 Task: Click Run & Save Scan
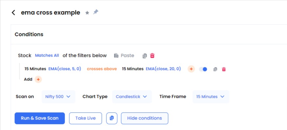[x=40, y=118]
